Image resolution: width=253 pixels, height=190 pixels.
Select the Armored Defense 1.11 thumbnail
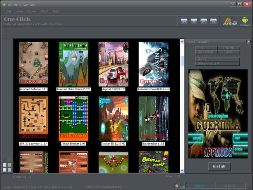pyautogui.click(x=33, y=63)
